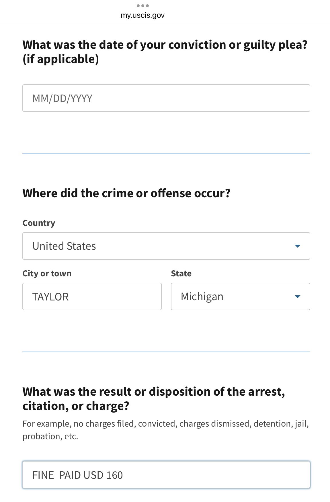
Task: Click the "For example, no charges filed" helper text
Action: pos(165,424)
